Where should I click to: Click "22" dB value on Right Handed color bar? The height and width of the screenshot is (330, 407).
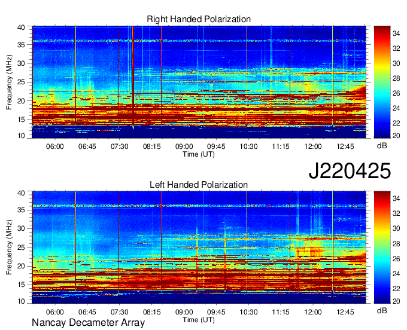coord(396,123)
